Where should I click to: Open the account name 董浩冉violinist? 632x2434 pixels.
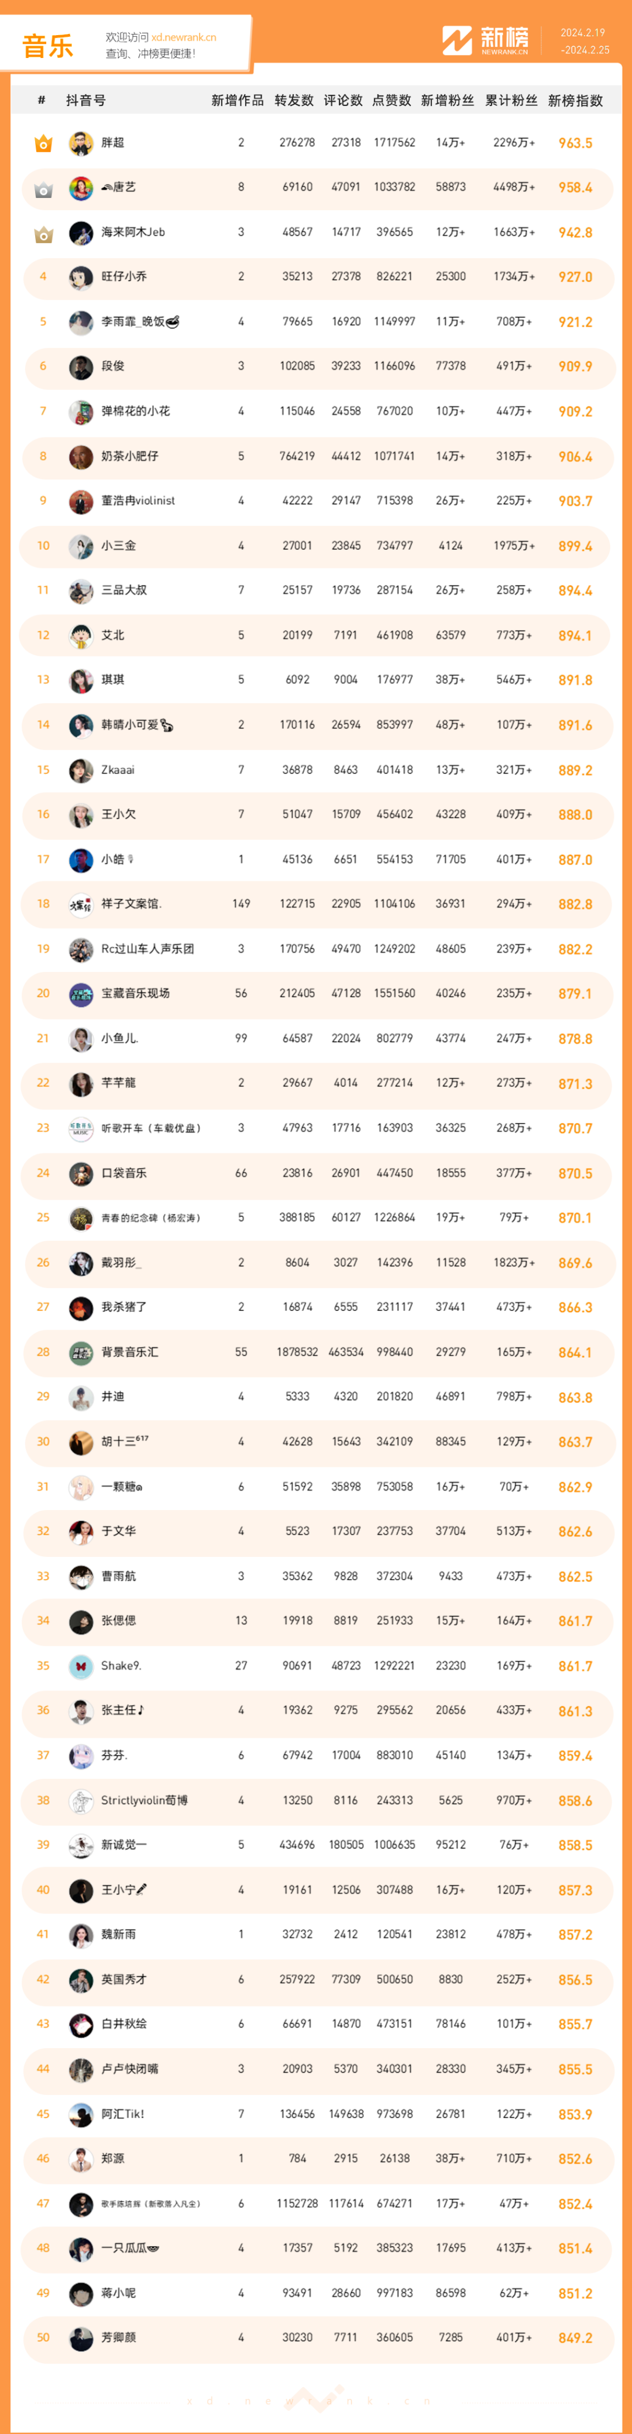pyautogui.click(x=138, y=501)
